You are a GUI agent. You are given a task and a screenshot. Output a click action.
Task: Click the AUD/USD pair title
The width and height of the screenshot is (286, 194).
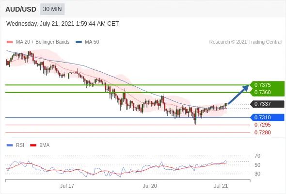tap(21, 9)
